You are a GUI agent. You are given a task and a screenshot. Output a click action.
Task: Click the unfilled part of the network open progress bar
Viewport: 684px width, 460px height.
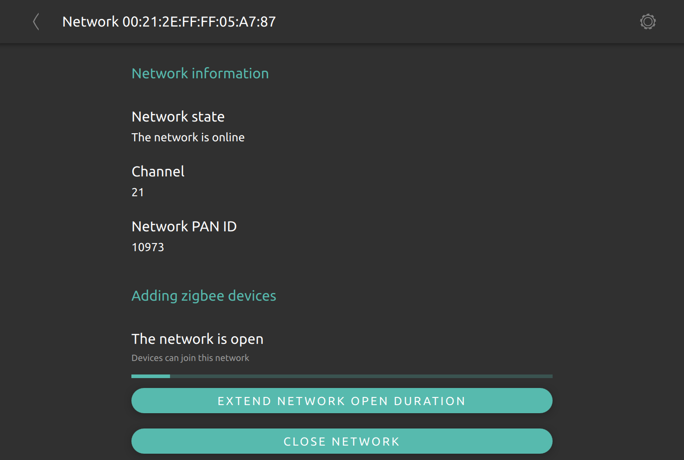[361, 376]
